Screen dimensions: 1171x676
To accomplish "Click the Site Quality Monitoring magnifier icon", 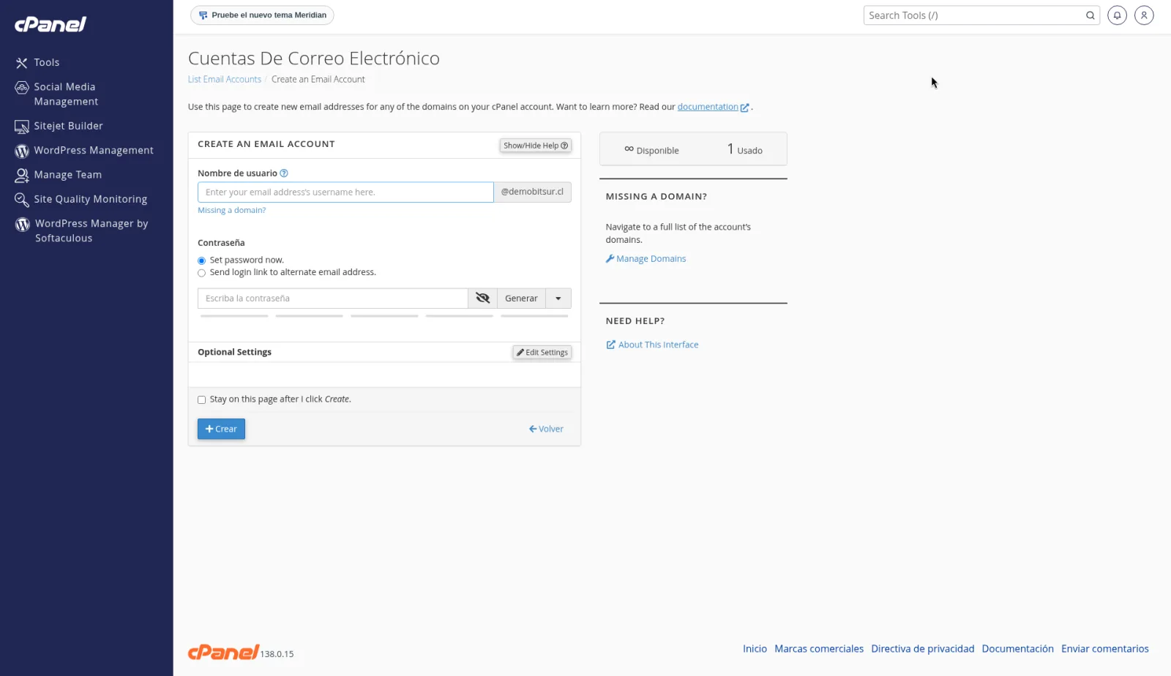I will click(22, 199).
